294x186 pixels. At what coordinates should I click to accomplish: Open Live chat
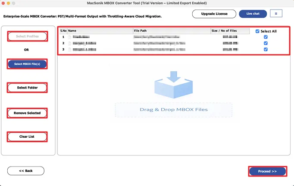point(253,14)
